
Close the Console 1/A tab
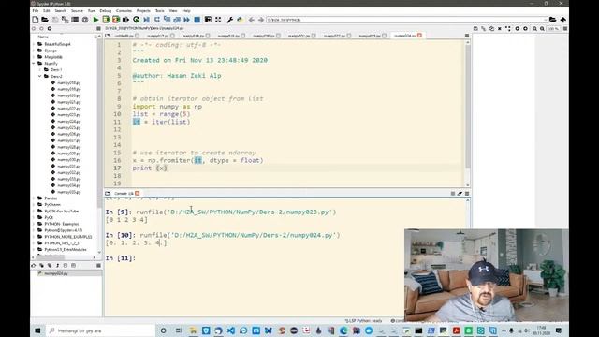click(x=138, y=194)
